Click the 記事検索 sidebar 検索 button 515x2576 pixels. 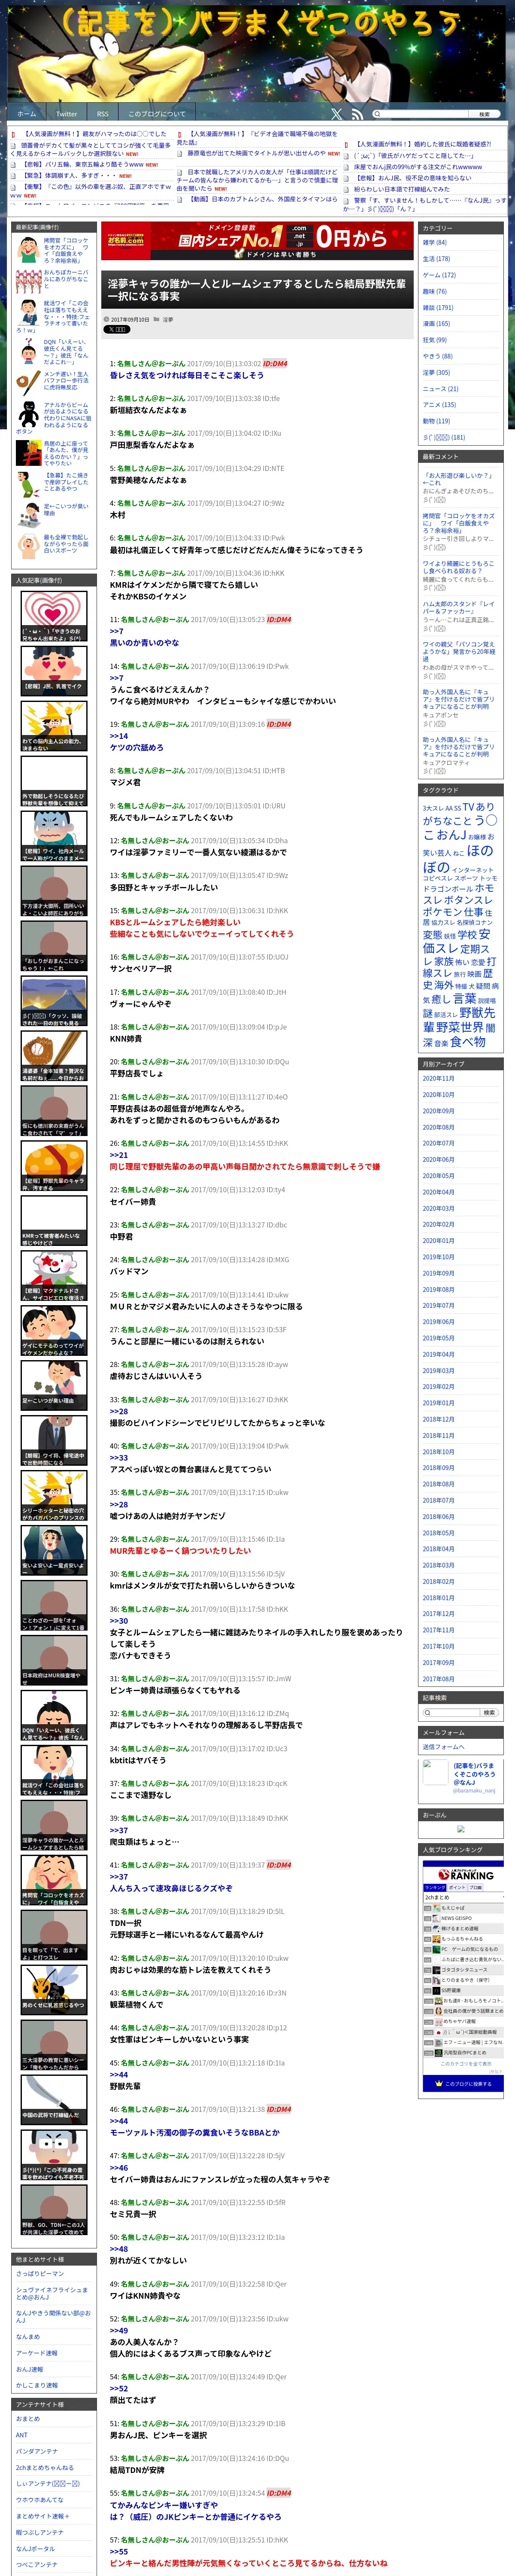pyautogui.click(x=489, y=1712)
